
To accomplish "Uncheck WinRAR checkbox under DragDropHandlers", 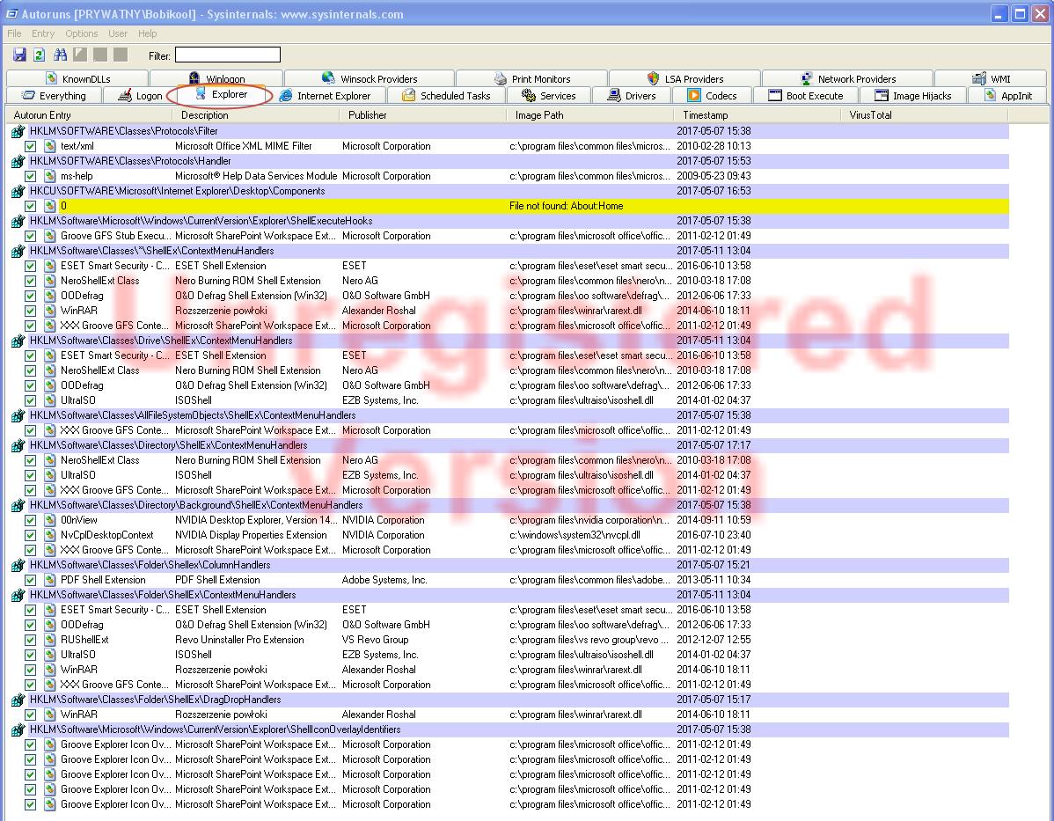I will pyautogui.click(x=30, y=715).
